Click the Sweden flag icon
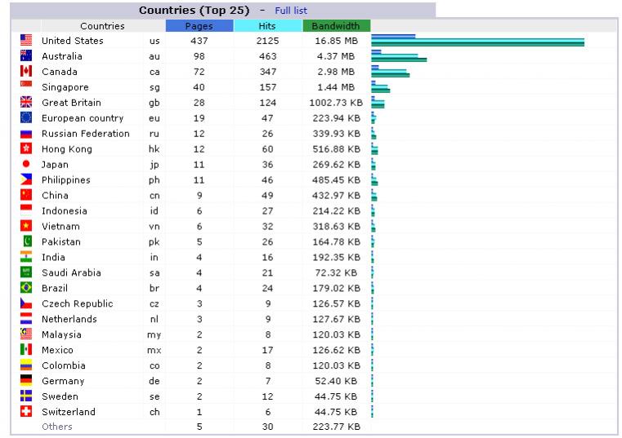The width and height of the screenshot is (622, 438). tap(26, 396)
